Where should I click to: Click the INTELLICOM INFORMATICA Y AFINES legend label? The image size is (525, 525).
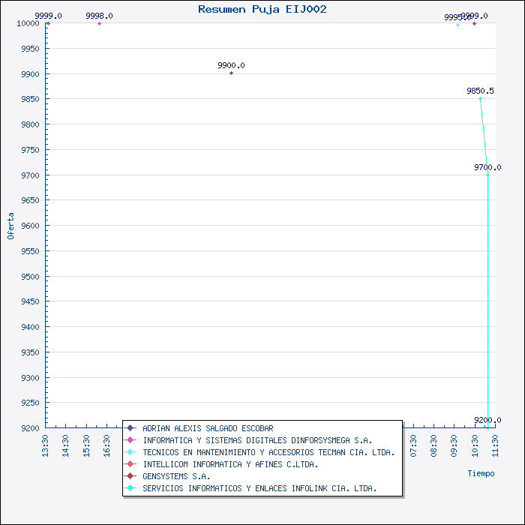tap(230, 464)
